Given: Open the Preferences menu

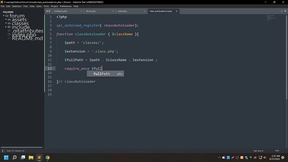Looking at the screenshot, I should [66, 6].
